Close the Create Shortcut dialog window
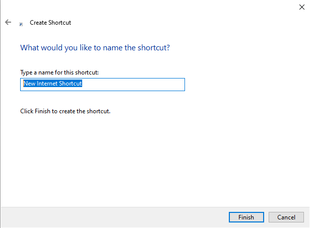310x228 pixels. [x=301, y=7]
